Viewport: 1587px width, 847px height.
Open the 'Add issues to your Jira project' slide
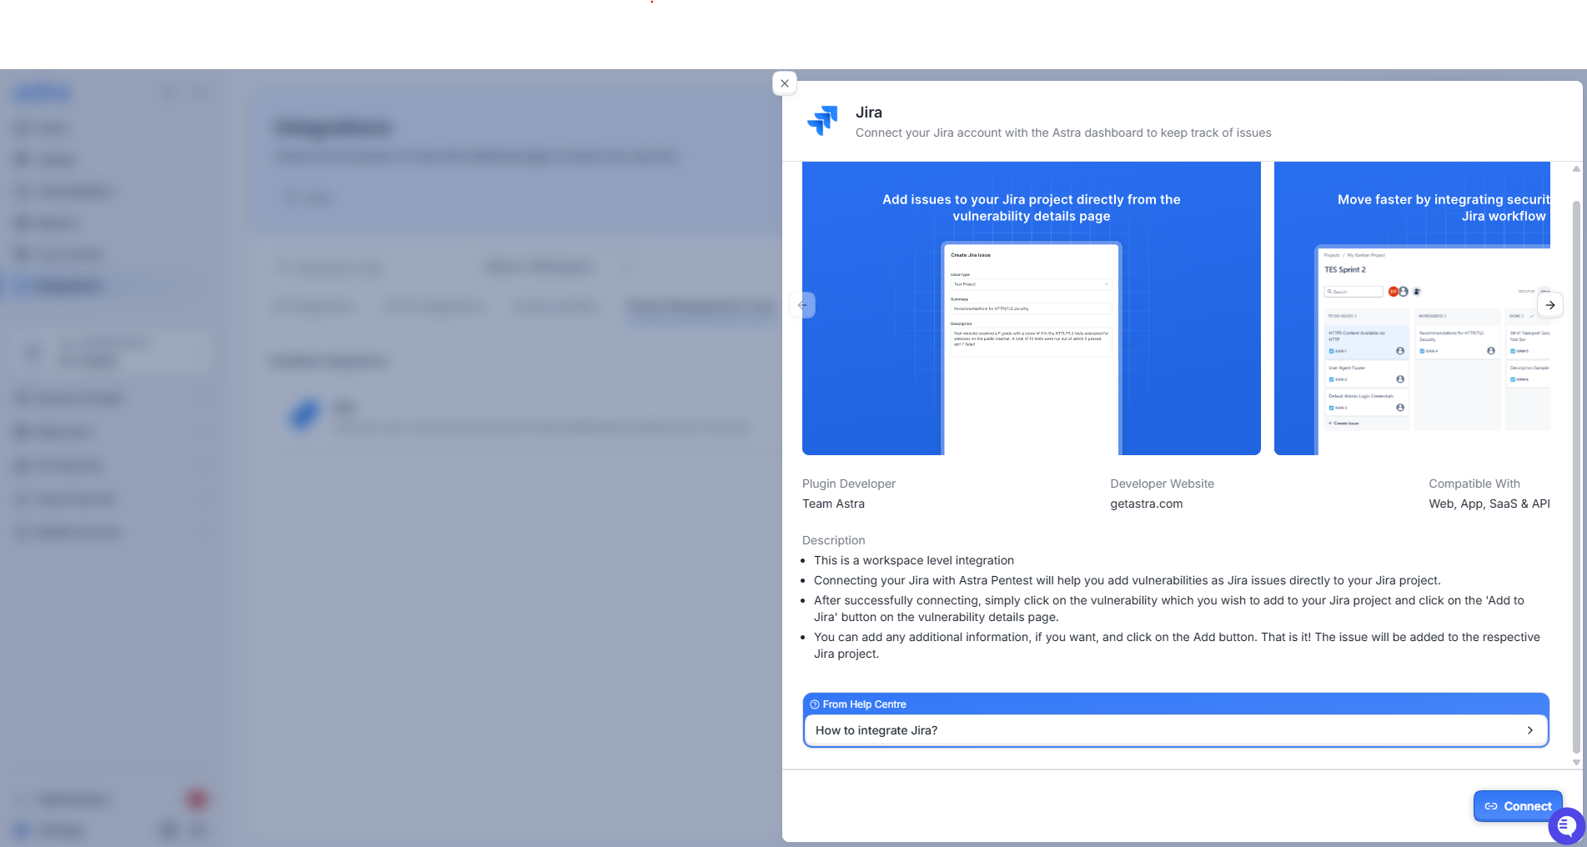pos(1032,308)
